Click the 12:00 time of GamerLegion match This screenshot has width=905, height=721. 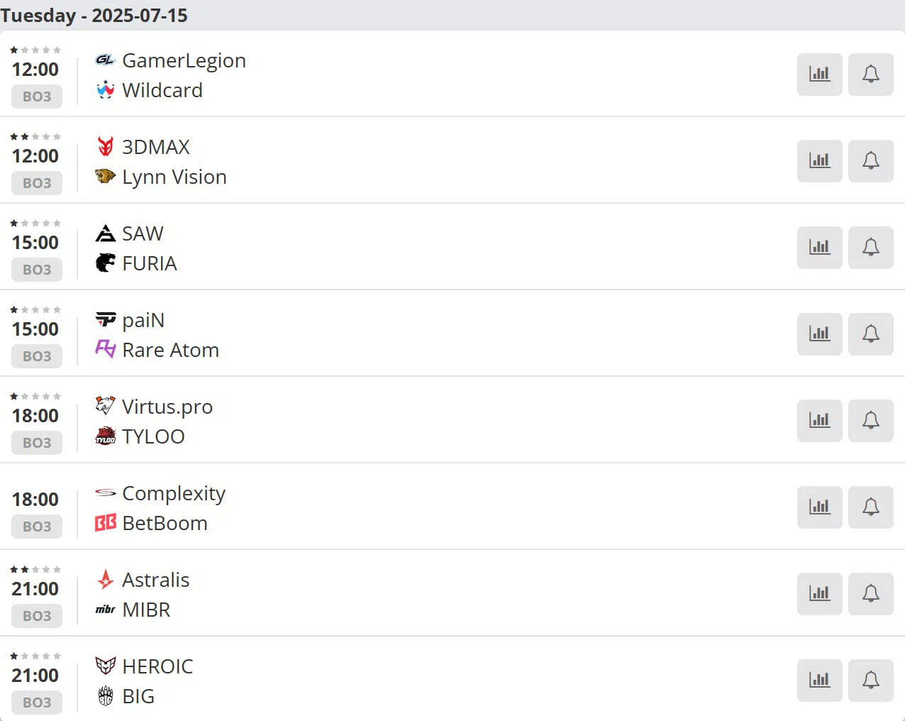pyautogui.click(x=35, y=70)
